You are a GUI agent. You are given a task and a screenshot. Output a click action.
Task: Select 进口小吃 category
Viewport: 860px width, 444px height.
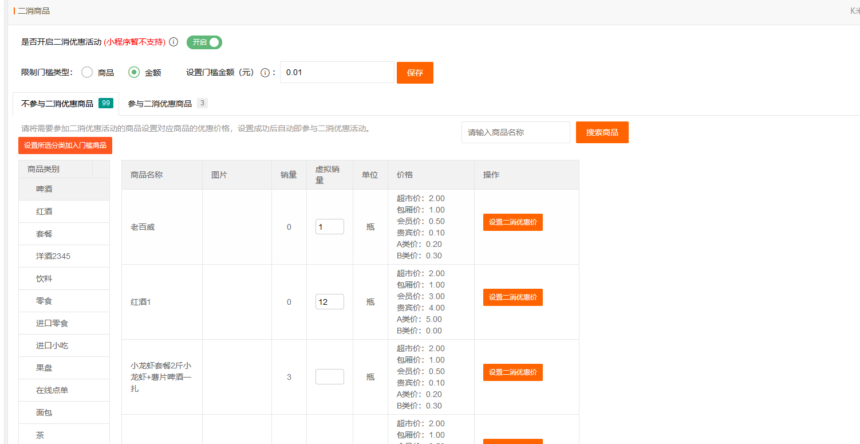click(64, 345)
